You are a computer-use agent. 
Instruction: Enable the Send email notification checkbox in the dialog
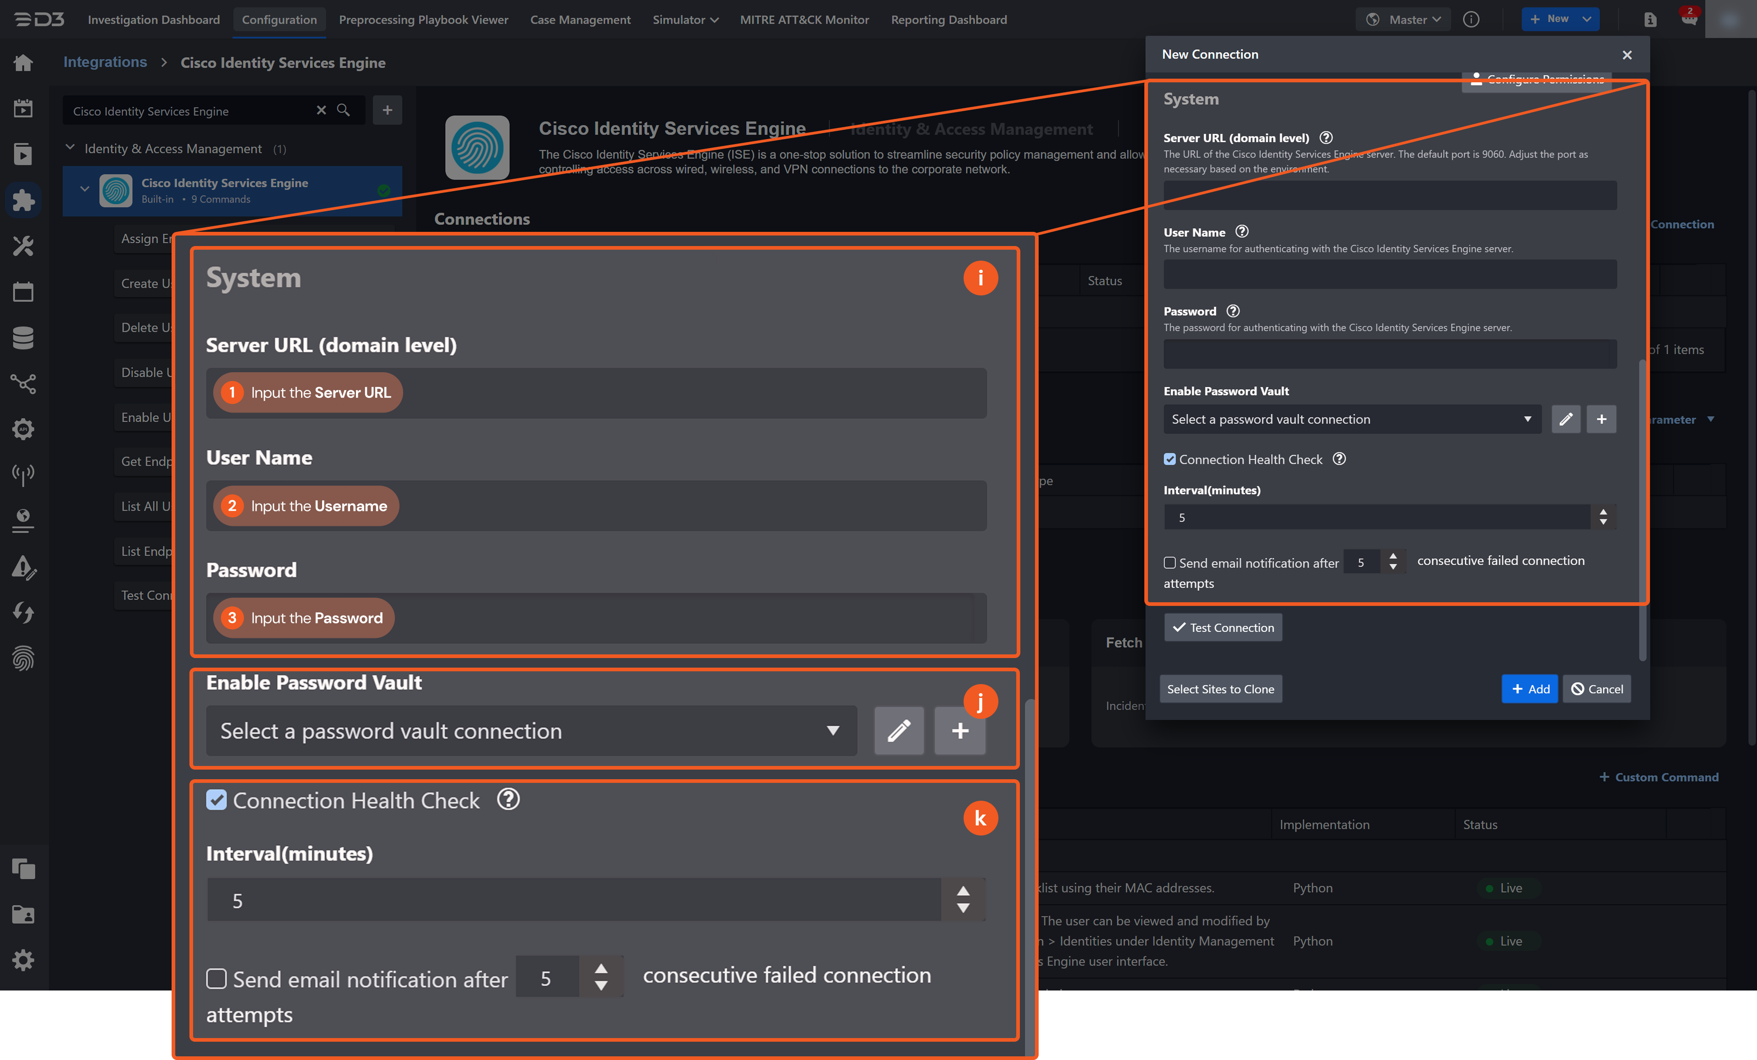(x=1170, y=563)
